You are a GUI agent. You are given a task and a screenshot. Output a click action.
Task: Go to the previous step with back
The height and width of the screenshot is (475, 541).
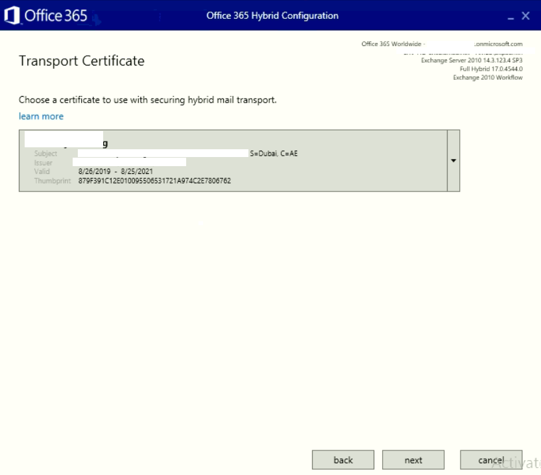click(x=343, y=460)
